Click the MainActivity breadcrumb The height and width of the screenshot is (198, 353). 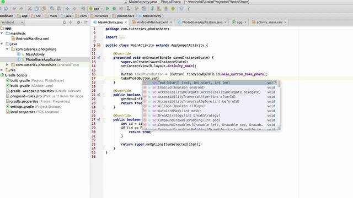[149, 16]
